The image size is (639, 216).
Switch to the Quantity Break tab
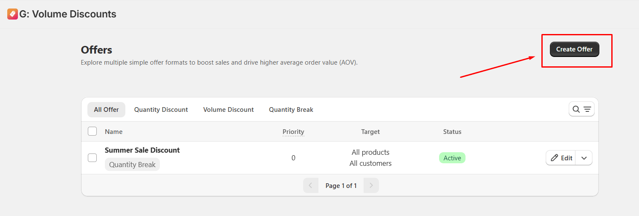(291, 110)
